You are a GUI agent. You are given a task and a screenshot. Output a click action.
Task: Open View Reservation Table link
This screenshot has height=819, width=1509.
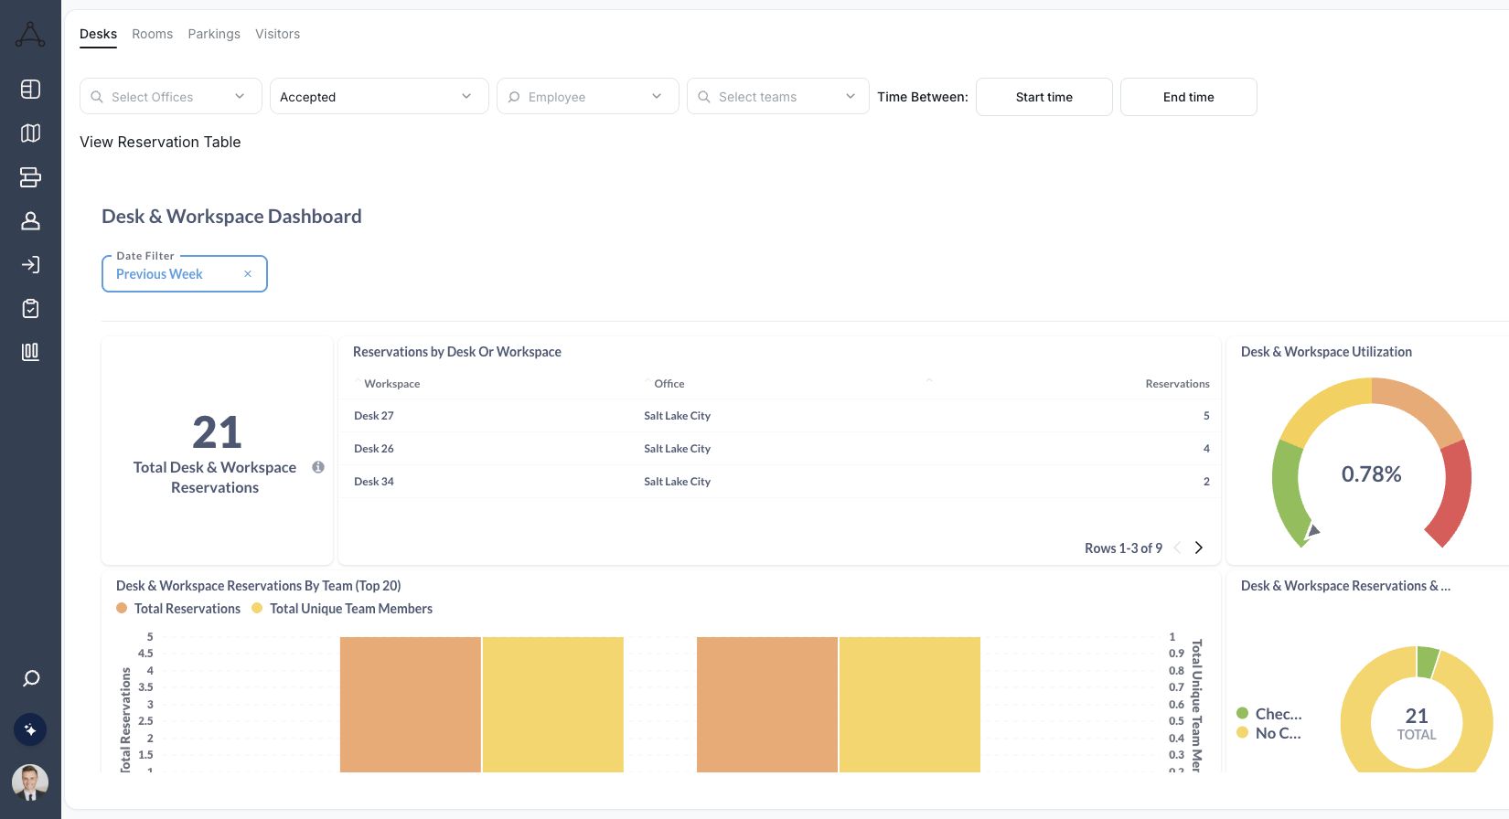coord(160,142)
